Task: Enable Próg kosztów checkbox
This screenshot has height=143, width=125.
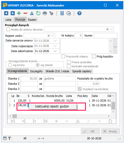Action: 94,56
